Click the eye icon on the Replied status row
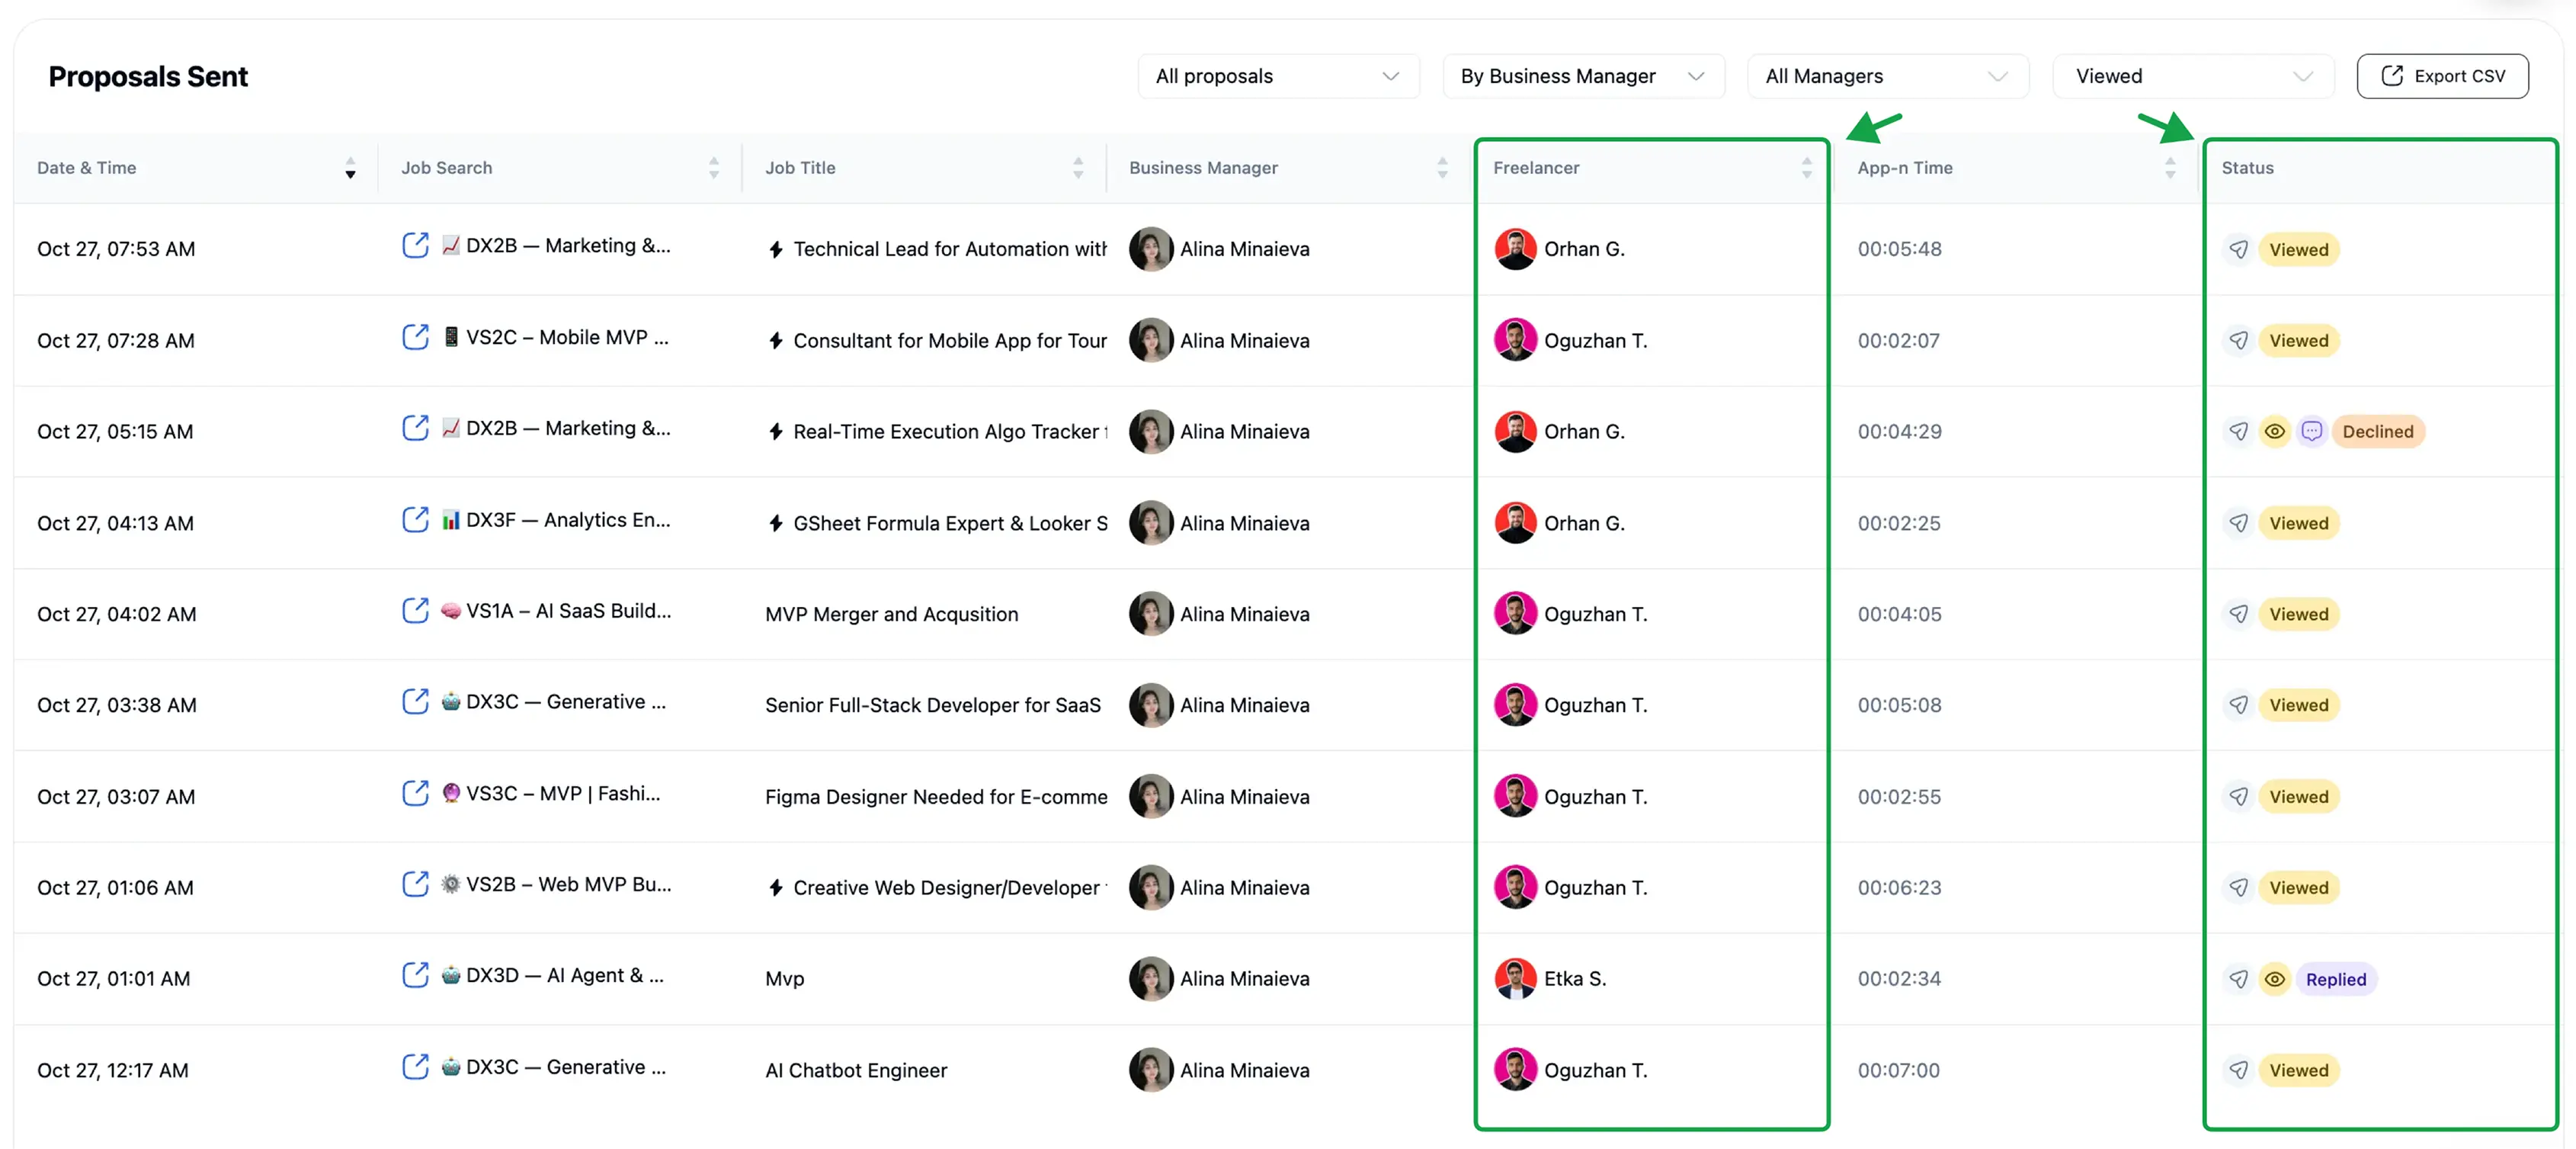 pos(2275,979)
